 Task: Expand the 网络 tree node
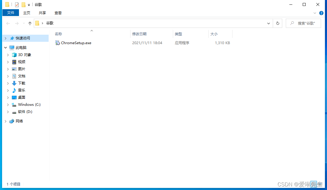(6, 121)
